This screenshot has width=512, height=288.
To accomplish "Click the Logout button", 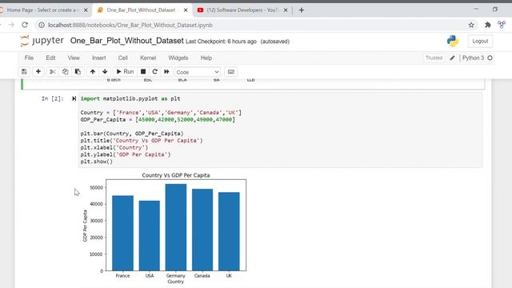I will 480,41.
